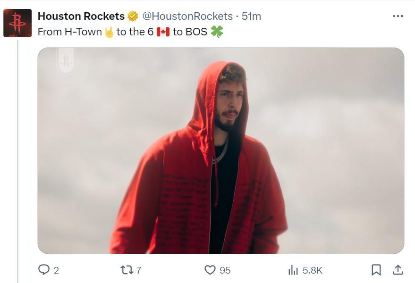This screenshot has width=415, height=283.
Task: Click the reply count 2
Action: (56, 270)
